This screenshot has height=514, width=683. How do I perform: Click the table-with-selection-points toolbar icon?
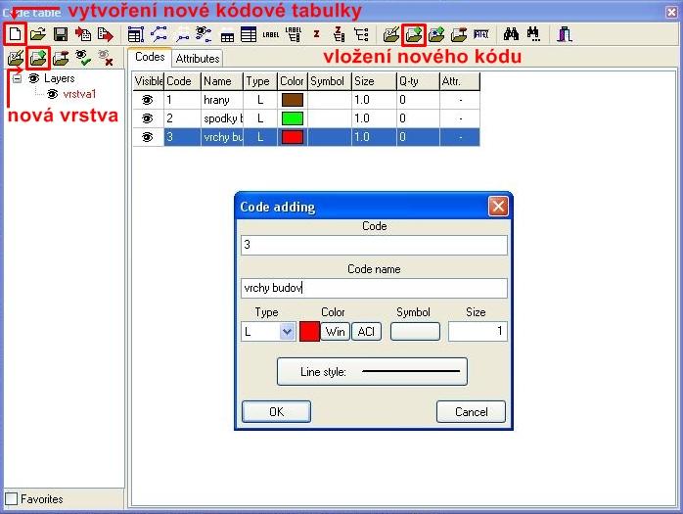[136, 34]
